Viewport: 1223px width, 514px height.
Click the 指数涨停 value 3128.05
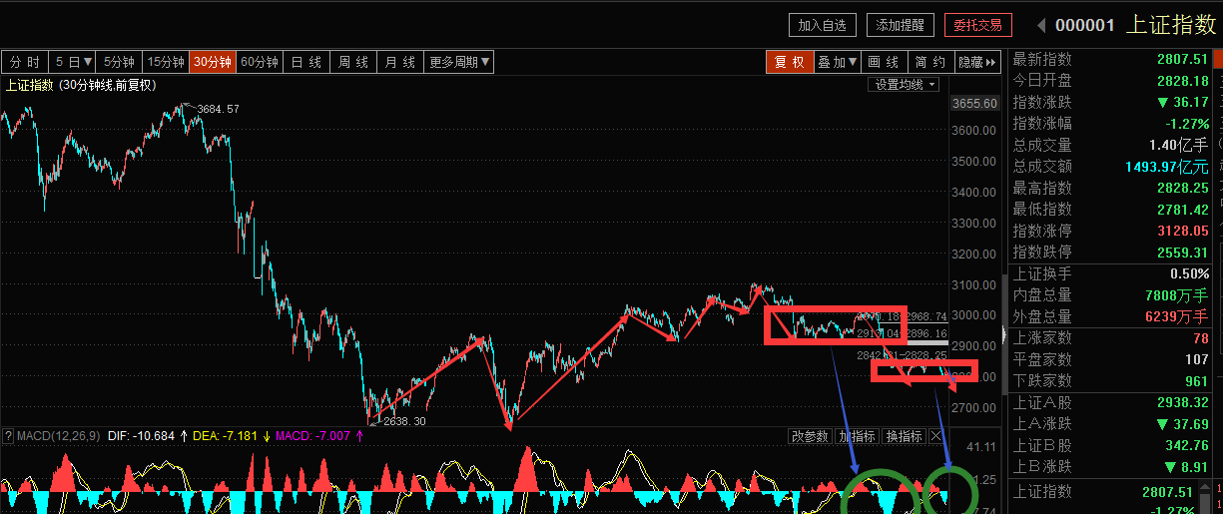pyautogui.click(x=1183, y=231)
